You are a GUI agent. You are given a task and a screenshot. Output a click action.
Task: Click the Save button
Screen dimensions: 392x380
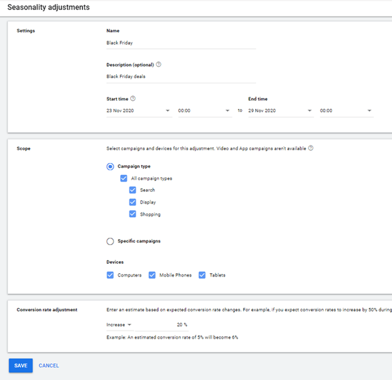pos(21,365)
